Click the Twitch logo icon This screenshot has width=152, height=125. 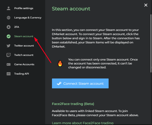coord(9,55)
